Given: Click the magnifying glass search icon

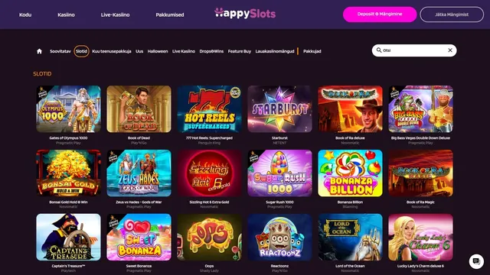Looking at the screenshot, I should point(379,50).
